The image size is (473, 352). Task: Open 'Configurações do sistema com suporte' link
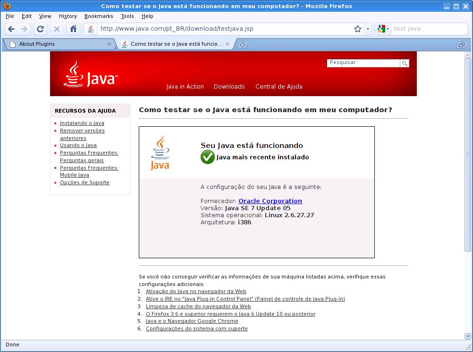point(197,328)
